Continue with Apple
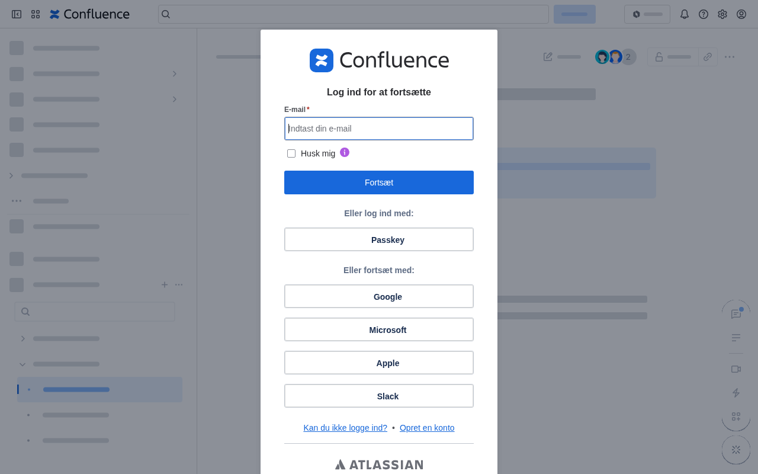The image size is (758, 474). pyautogui.click(x=379, y=363)
